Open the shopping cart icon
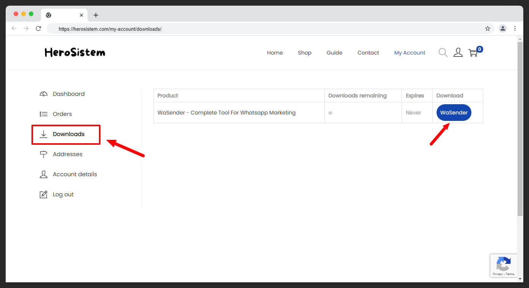The image size is (529, 288). [473, 53]
